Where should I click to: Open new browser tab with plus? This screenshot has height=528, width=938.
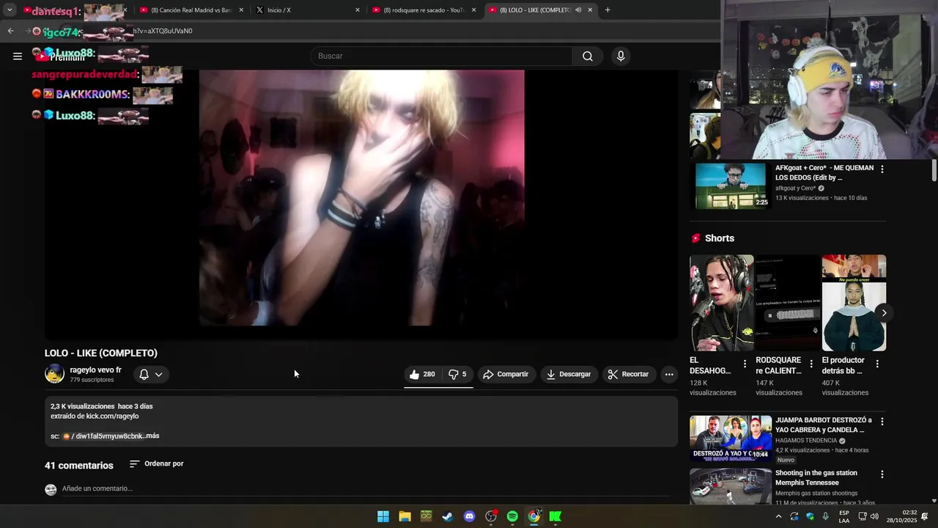[608, 10]
